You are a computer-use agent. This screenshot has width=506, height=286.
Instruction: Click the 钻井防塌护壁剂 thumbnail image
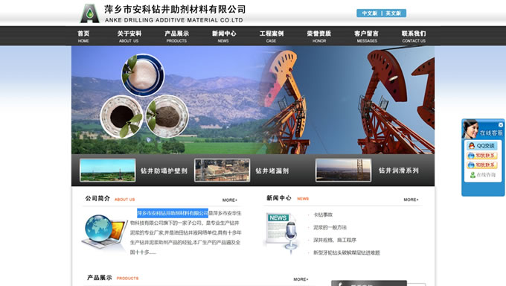click(107, 170)
